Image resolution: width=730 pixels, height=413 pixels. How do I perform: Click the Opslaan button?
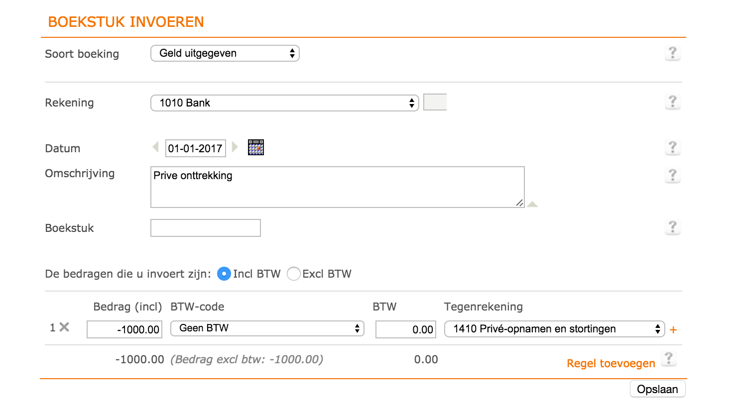pos(658,389)
